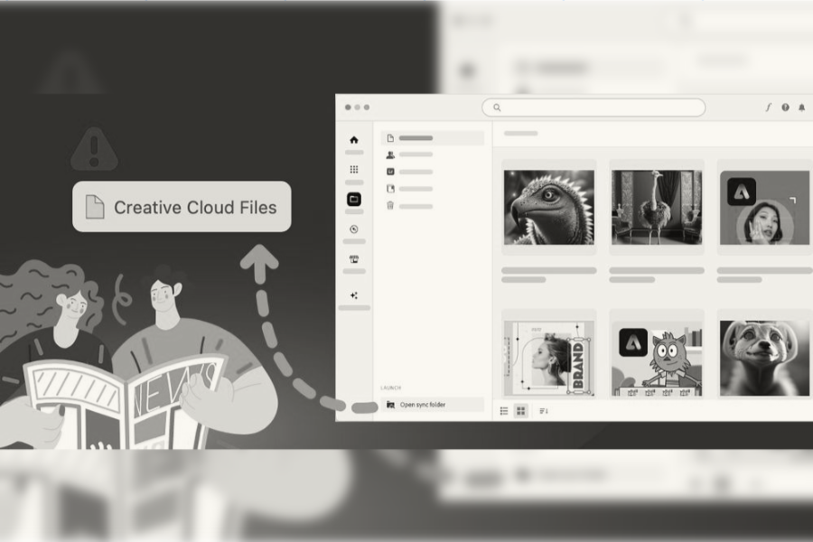813x542 pixels.
Task: Open the trash bin Deleted row
Action: tap(433, 206)
